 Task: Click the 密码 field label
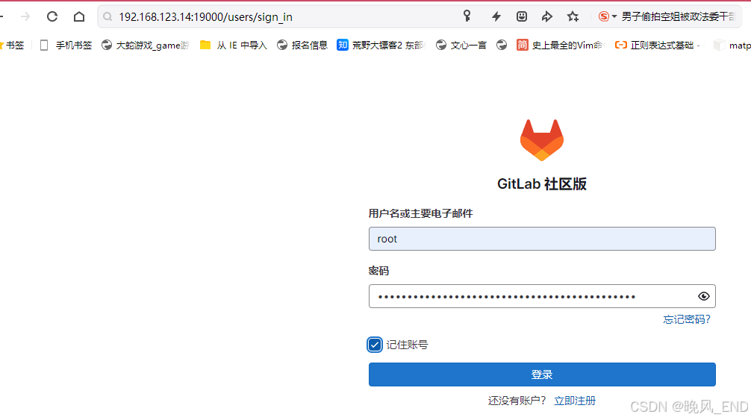click(378, 271)
